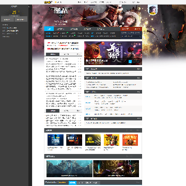Open the blue first gallery thumbnail
The height and width of the screenshot is (186, 186).
pyautogui.click(x=55, y=140)
